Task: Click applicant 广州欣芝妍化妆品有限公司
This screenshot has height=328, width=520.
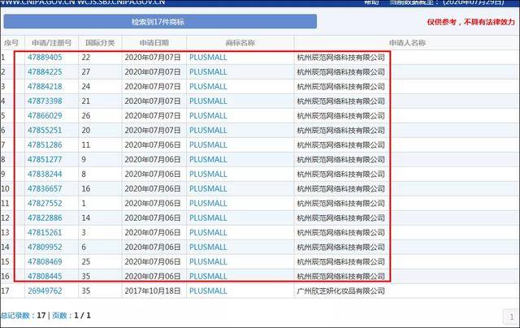Action: [x=341, y=291]
